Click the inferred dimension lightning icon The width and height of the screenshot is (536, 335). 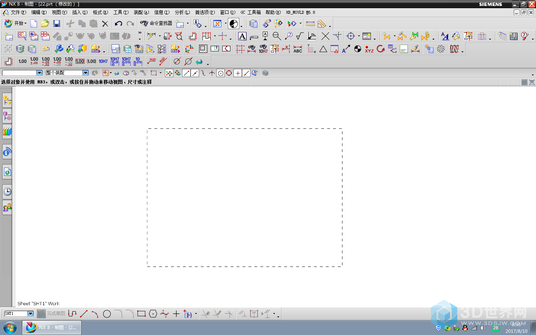tap(151, 36)
